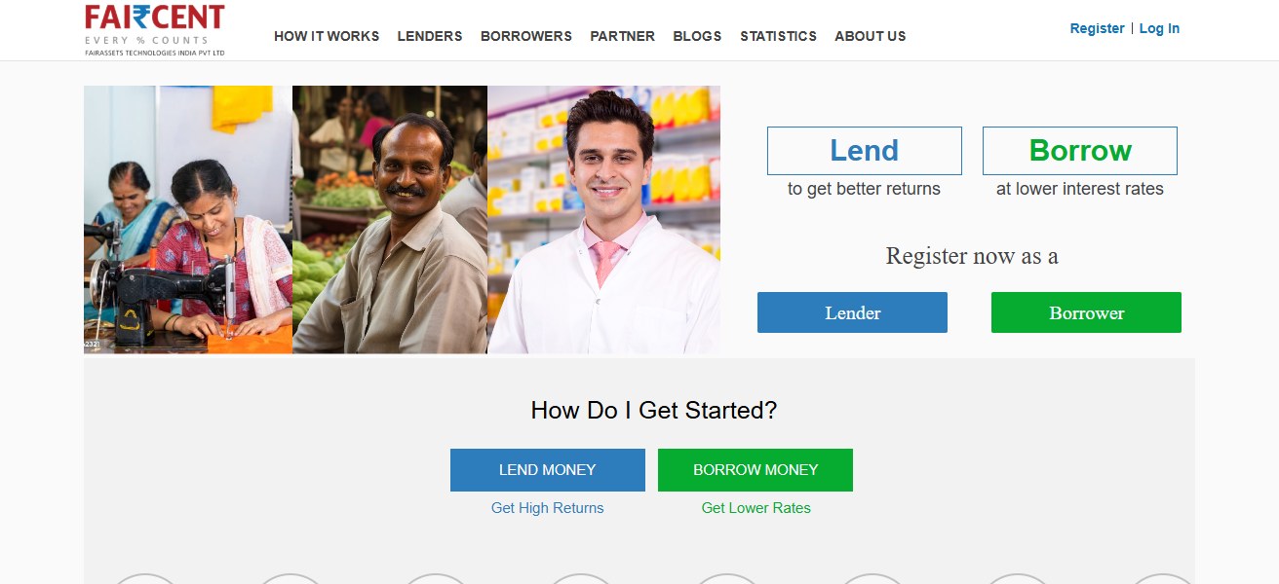Viewport: 1279px width, 584px height.
Task: Register now as a Lender
Action: [852, 312]
